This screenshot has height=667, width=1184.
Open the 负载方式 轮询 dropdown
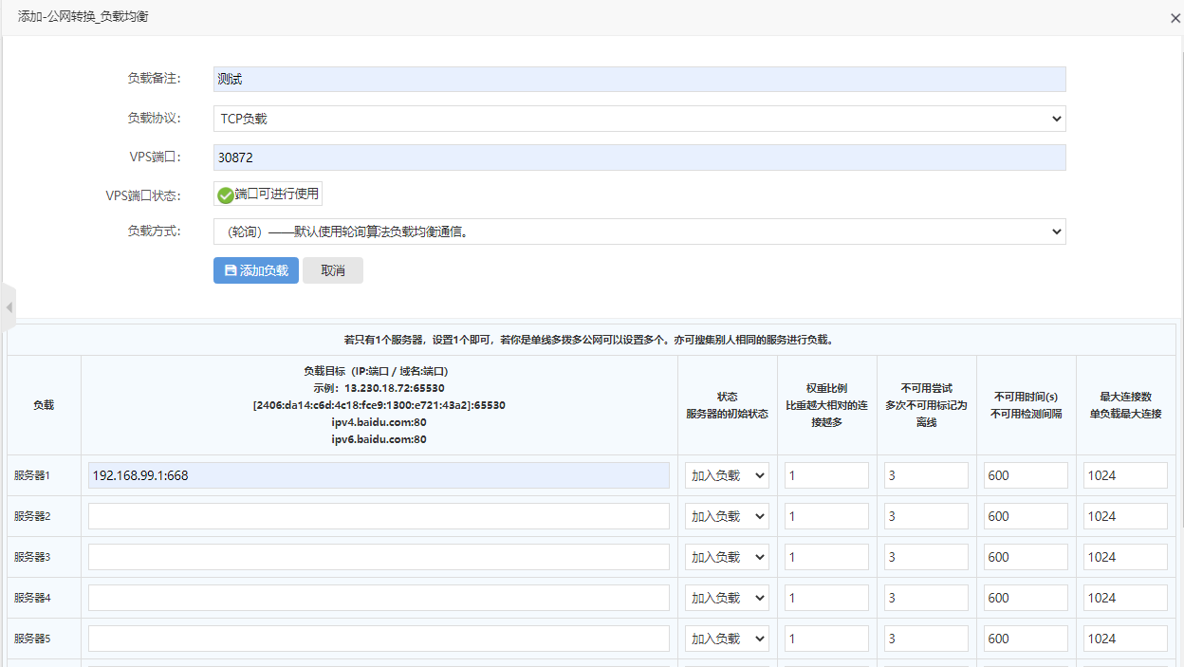pos(638,232)
